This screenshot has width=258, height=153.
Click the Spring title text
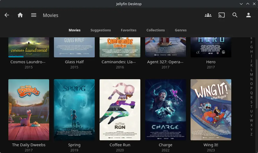click(x=74, y=145)
